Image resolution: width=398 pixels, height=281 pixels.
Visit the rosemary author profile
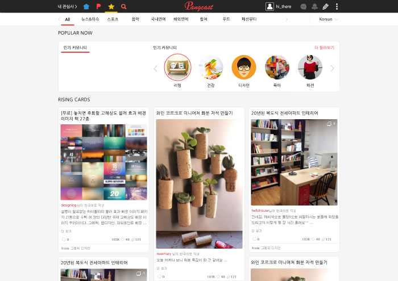tap(164, 254)
